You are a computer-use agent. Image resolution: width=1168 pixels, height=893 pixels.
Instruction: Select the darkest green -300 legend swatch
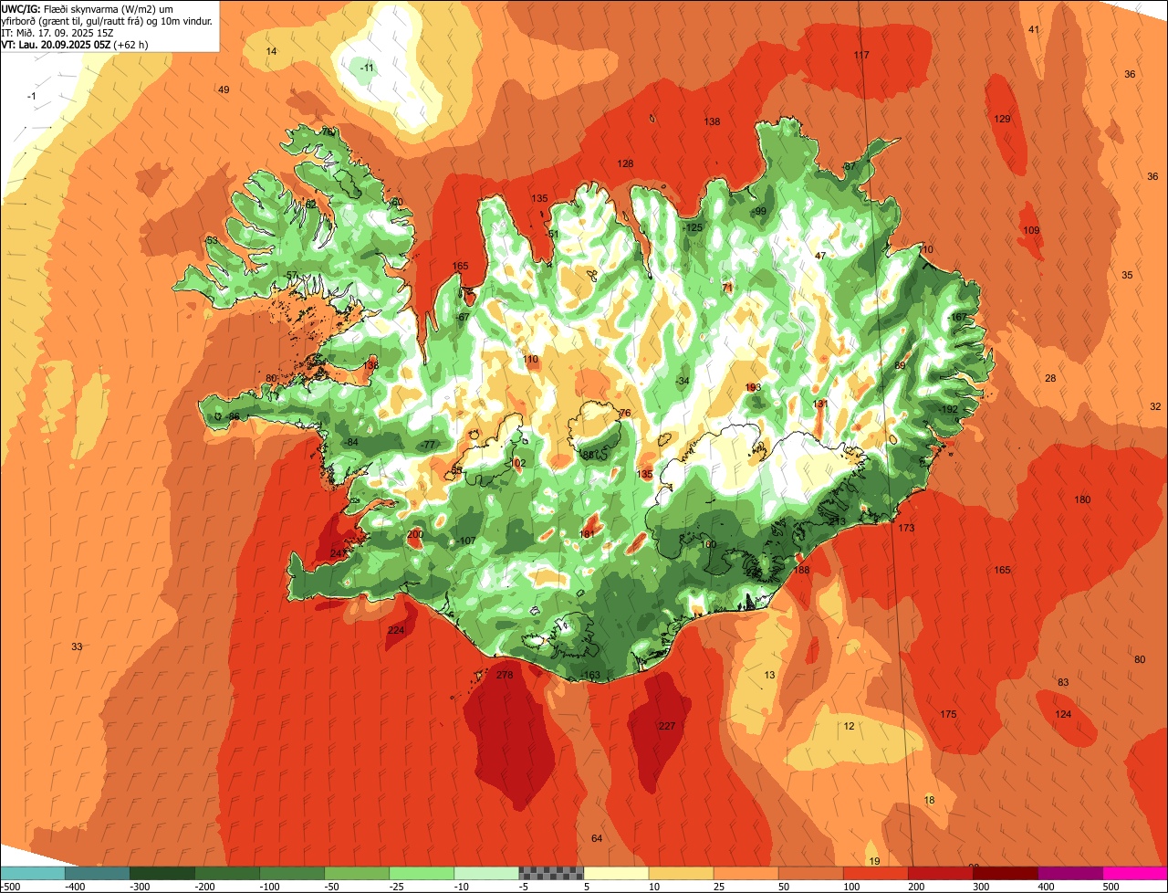162,873
